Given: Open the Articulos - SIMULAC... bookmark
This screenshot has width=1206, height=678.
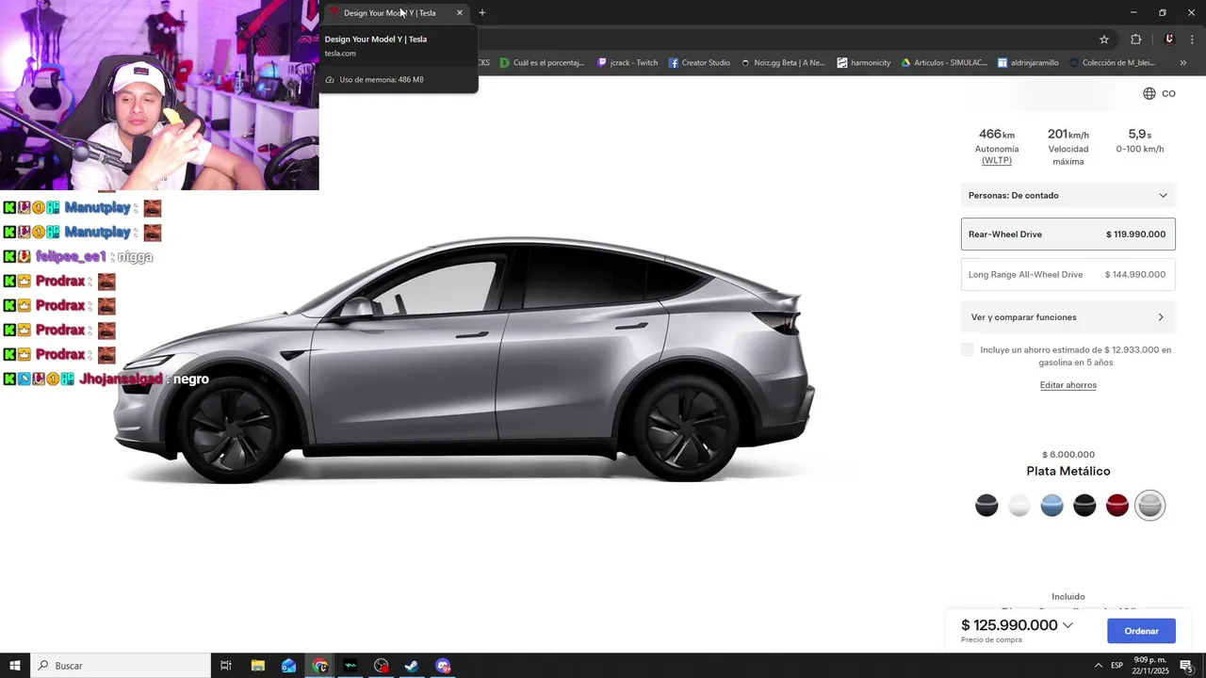Looking at the screenshot, I should coord(944,63).
